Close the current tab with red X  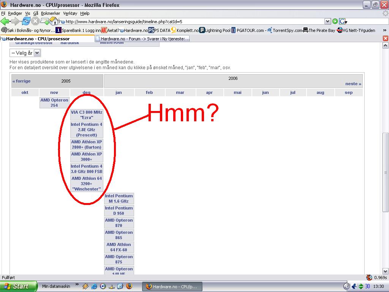(x=385, y=38)
